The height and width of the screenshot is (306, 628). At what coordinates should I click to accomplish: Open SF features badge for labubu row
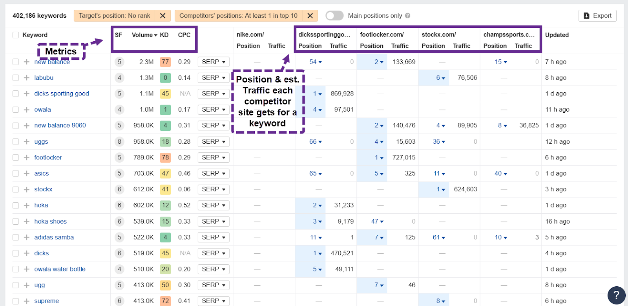120,78
